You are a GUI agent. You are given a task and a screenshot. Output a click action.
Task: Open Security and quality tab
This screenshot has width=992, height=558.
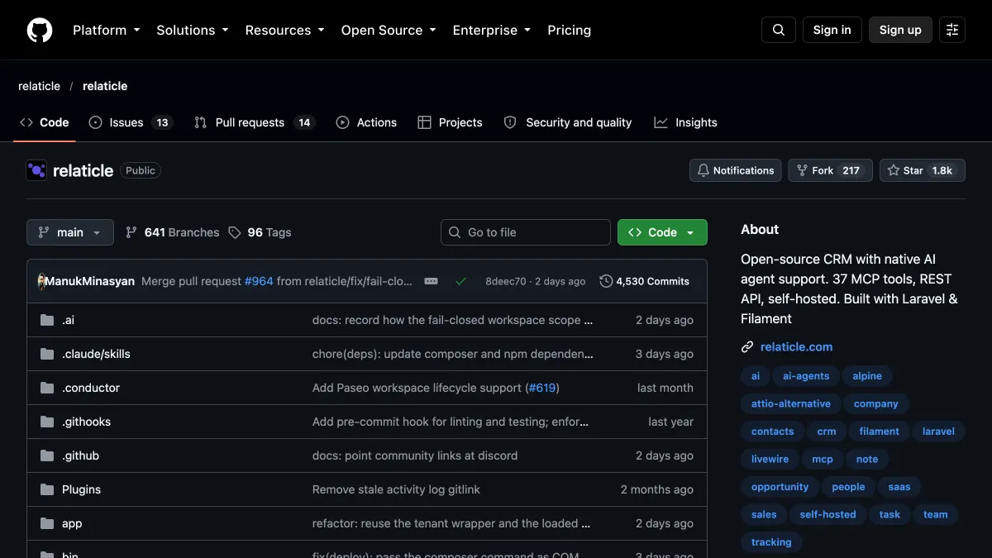[x=568, y=122]
